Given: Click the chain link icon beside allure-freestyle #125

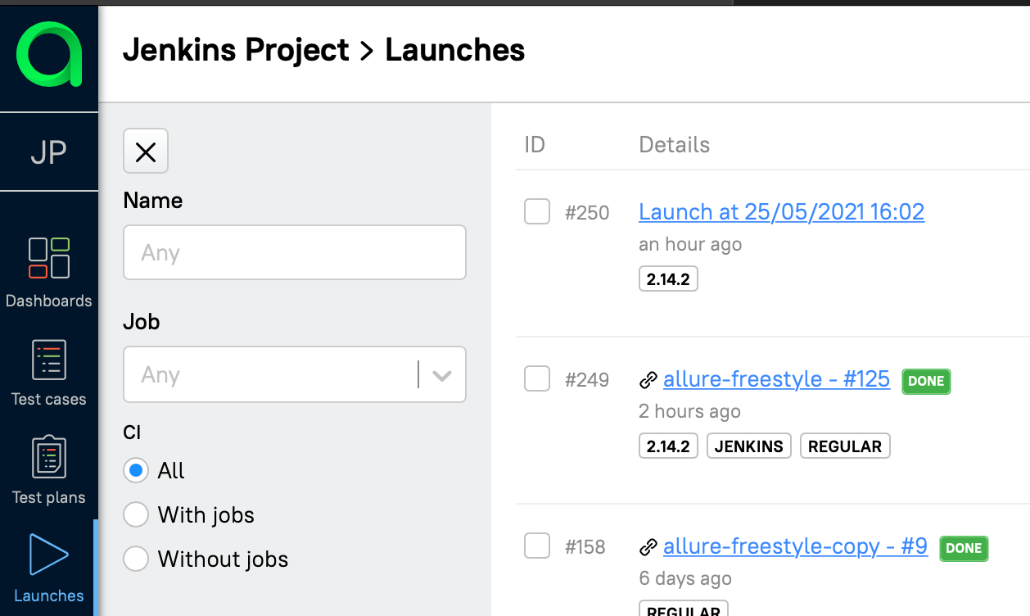Looking at the screenshot, I should point(649,379).
